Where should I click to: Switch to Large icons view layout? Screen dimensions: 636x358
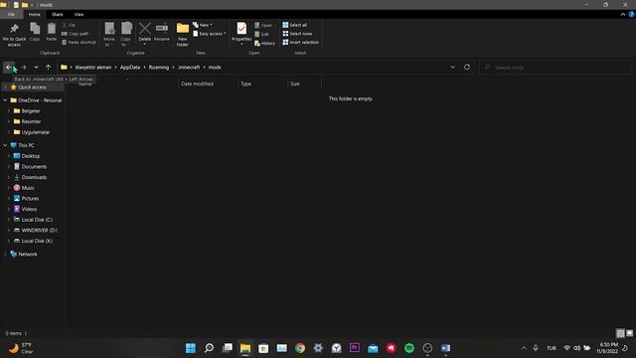click(x=629, y=333)
